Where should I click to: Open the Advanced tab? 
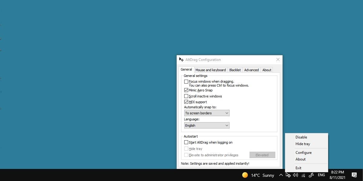click(x=251, y=70)
